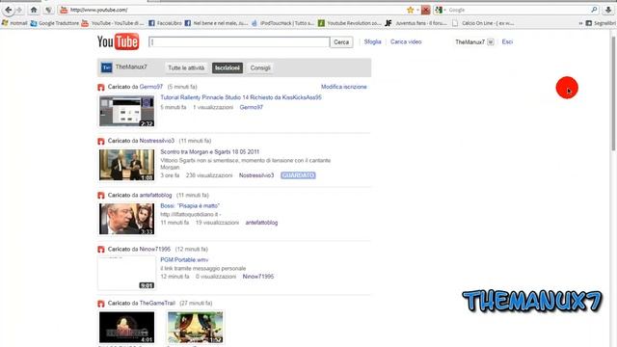The height and width of the screenshot is (347, 617).
Task: Click the PGM Portable.wmv blank thumbnail
Action: point(126,273)
